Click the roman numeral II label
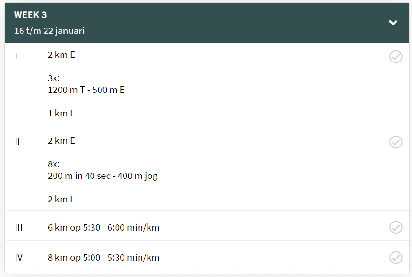412x277 pixels. pyautogui.click(x=17, y=141)
